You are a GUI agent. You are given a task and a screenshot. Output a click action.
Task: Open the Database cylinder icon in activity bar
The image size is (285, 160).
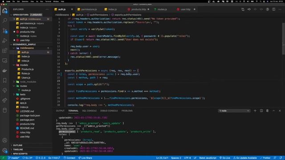pos(5,110)
